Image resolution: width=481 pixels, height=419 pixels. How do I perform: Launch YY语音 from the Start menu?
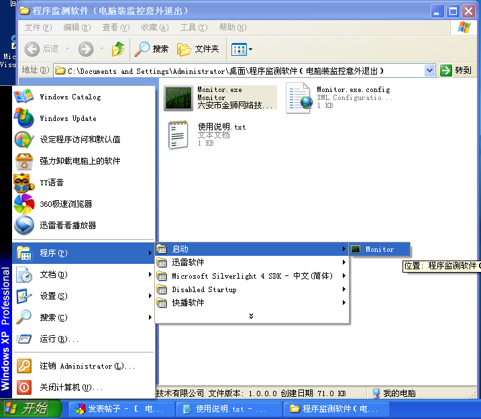point(83,183)
